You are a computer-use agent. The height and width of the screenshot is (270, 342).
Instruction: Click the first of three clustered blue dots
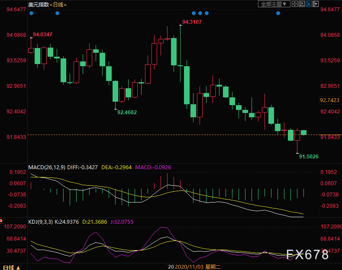pyautogui.click(x=194, y=13)
